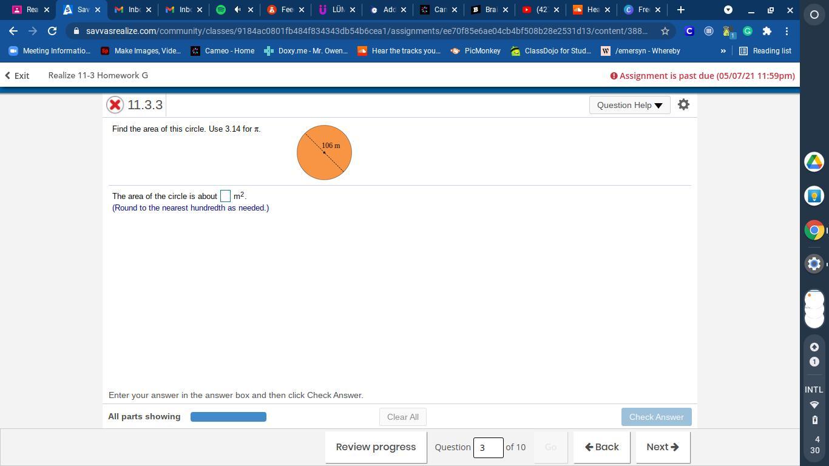This screenshot has width=829, height=466.
Task: Mute the audio-playing tab speaker icon
Action: pos(237,10)
